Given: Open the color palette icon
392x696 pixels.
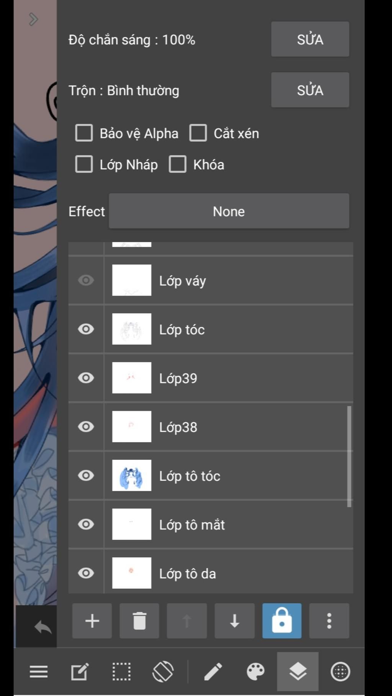Looking at the screenshot, I should (x=255, y=671).
